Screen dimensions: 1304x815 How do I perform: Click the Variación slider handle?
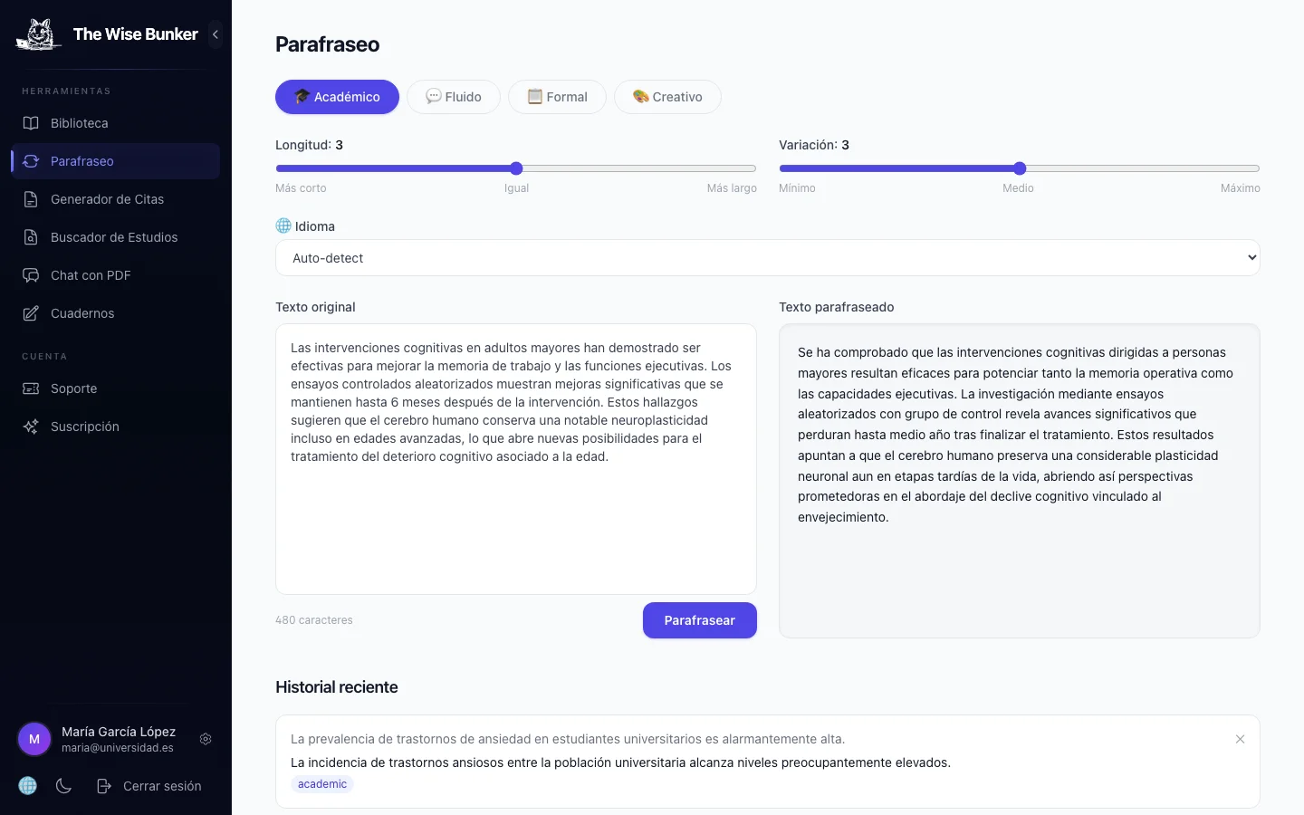1020,168
